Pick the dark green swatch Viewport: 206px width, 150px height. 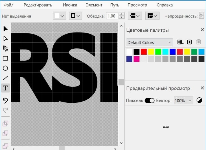(x=194, y=52)
